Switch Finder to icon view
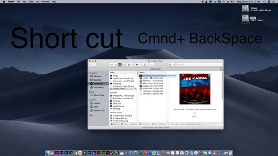278x156 pixels. [x=112, y=65]
